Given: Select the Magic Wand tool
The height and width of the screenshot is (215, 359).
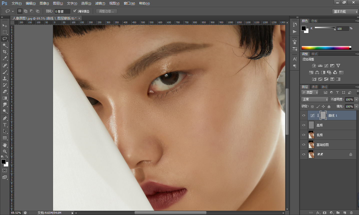Looking at the screenshot, I should tap(5, 45).
